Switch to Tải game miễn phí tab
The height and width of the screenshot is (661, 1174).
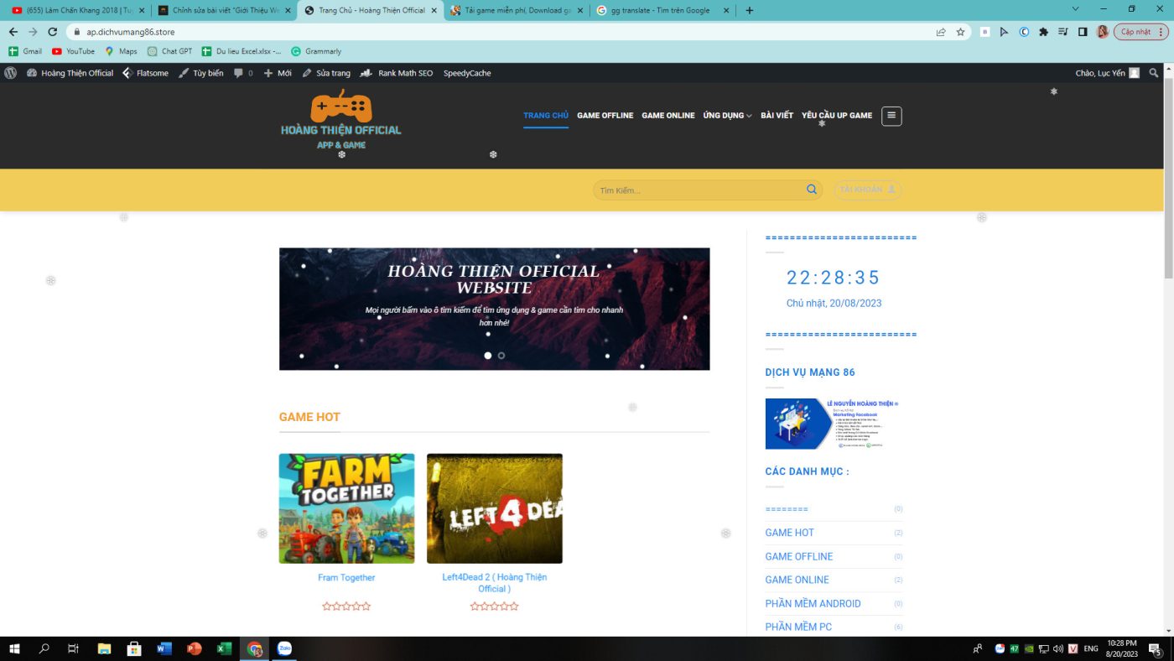click(517, 10)
